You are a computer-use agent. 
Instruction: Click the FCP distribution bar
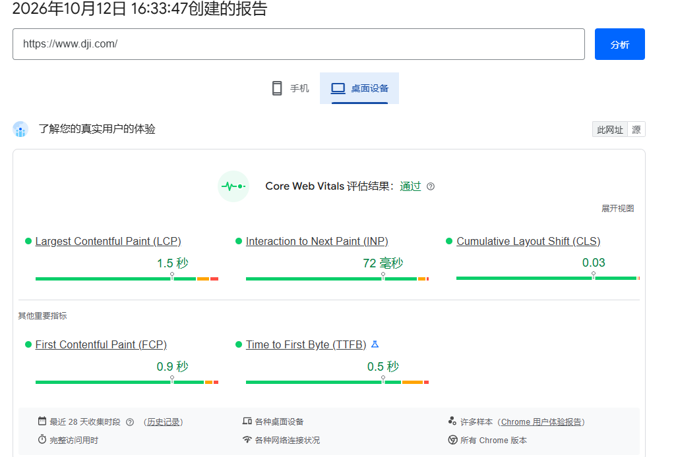point(127,382)
